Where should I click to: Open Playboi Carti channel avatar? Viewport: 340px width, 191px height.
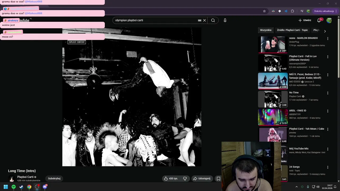click(11, 179)
